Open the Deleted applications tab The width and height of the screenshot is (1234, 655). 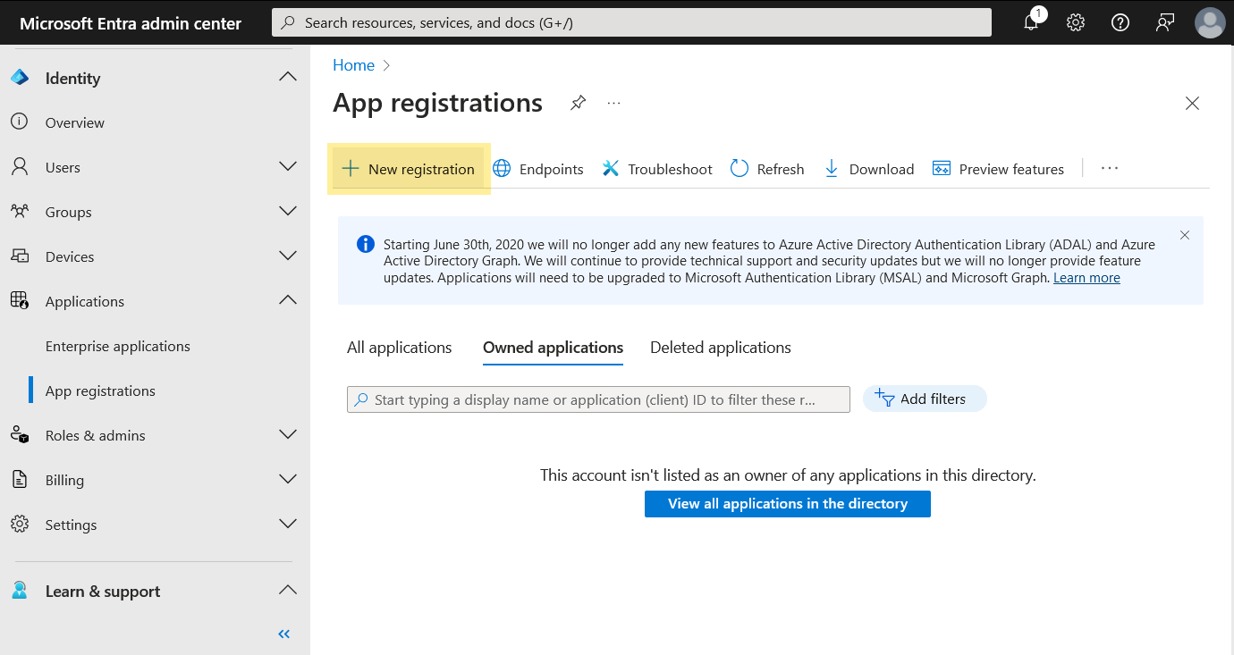click(x=721, y=348)
